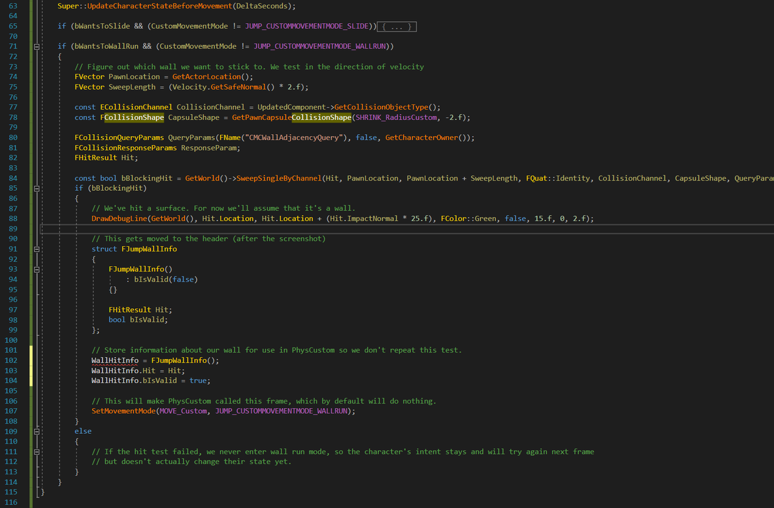Click bWantsToWallRun variable on line 71
Viewport: 774px width, 508px height.
(106, 46)
